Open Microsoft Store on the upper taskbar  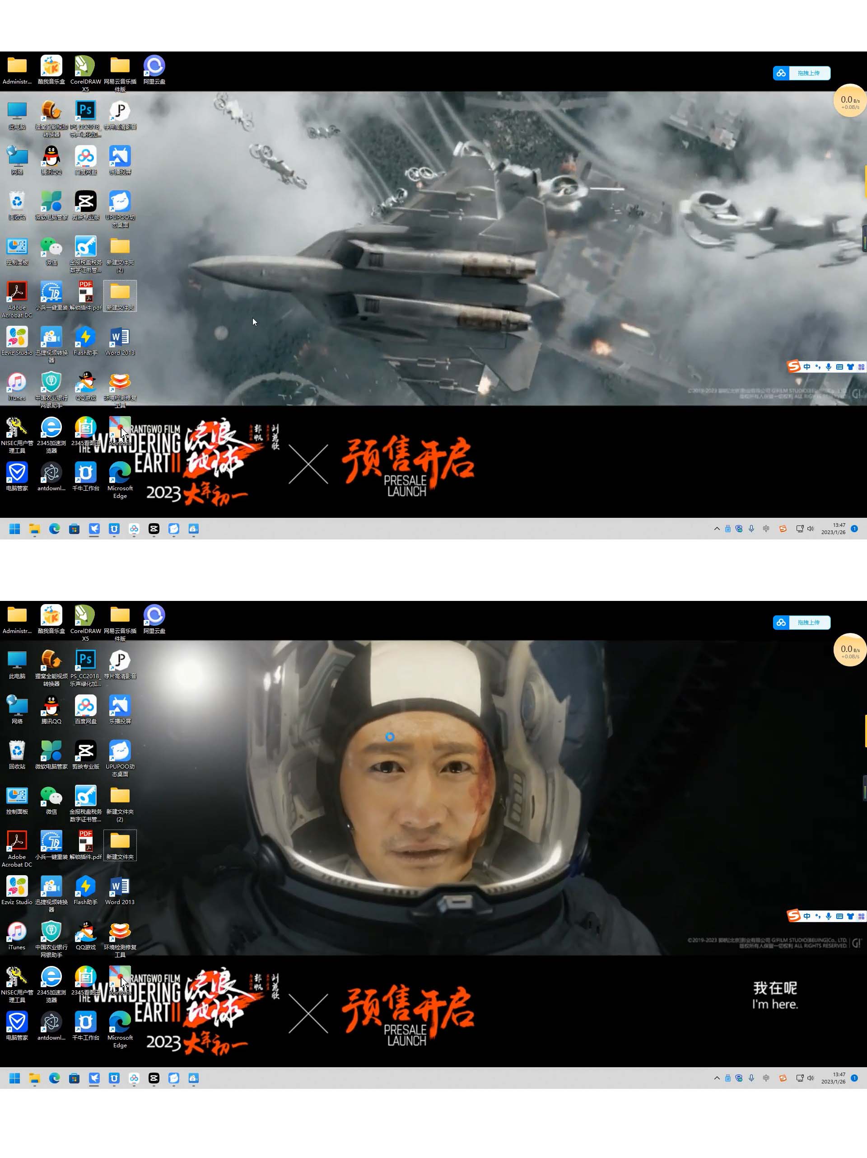click(75, 529)
